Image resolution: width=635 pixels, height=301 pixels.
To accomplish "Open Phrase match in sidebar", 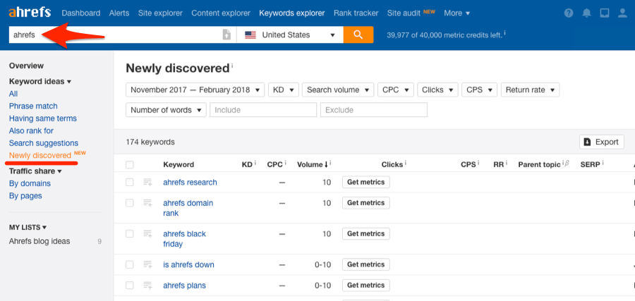I will coord(33,106).
